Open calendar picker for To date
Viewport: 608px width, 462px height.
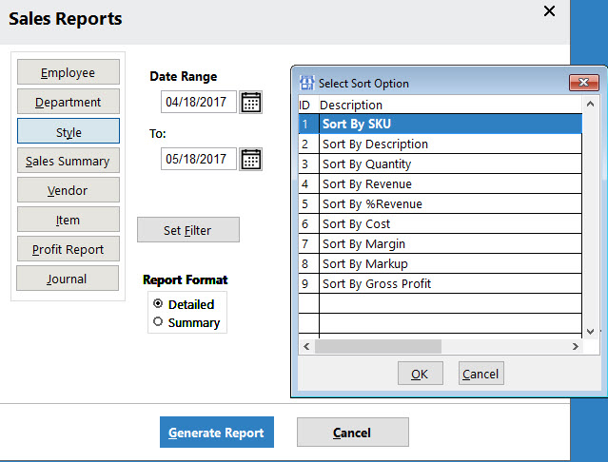tap(250, 159)
